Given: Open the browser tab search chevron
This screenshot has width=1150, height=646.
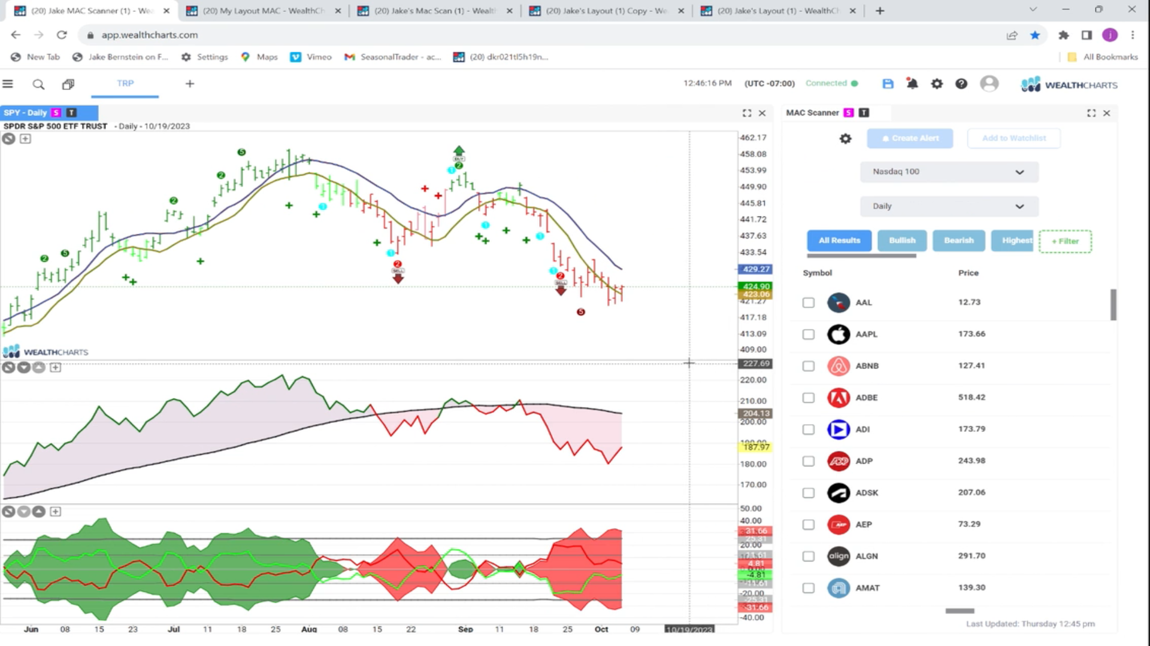Looking at the screenshot, I should [x=1033, y=10].
